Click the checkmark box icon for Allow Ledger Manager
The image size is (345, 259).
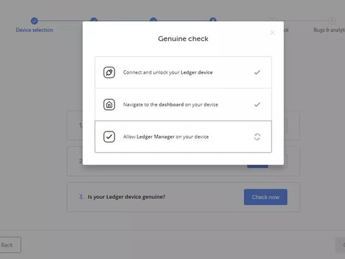pos(109,137)
